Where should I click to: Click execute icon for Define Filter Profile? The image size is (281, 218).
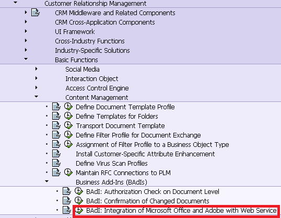68,135
